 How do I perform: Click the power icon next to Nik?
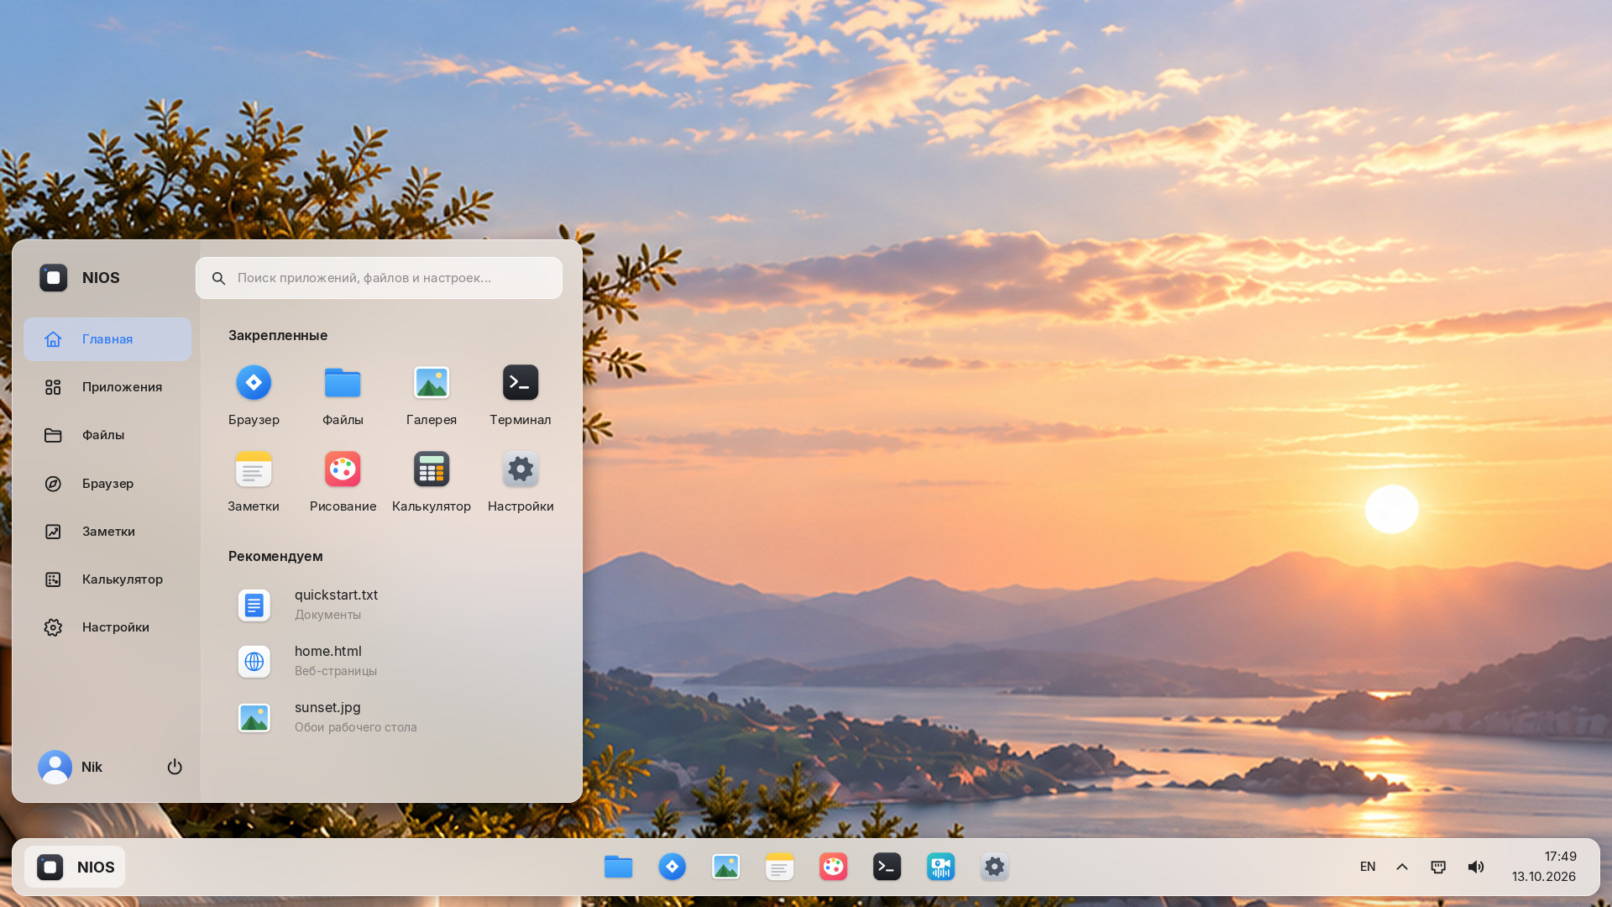pos(175,767)
